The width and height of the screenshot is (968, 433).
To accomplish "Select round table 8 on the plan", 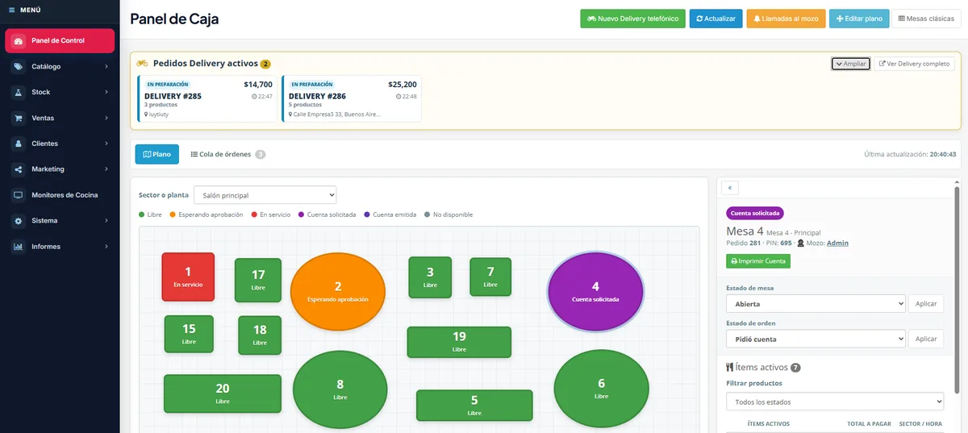I will point(340,389).
